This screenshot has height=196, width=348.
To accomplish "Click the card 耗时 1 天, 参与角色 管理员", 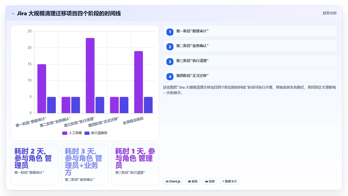I will click(135, 164).
